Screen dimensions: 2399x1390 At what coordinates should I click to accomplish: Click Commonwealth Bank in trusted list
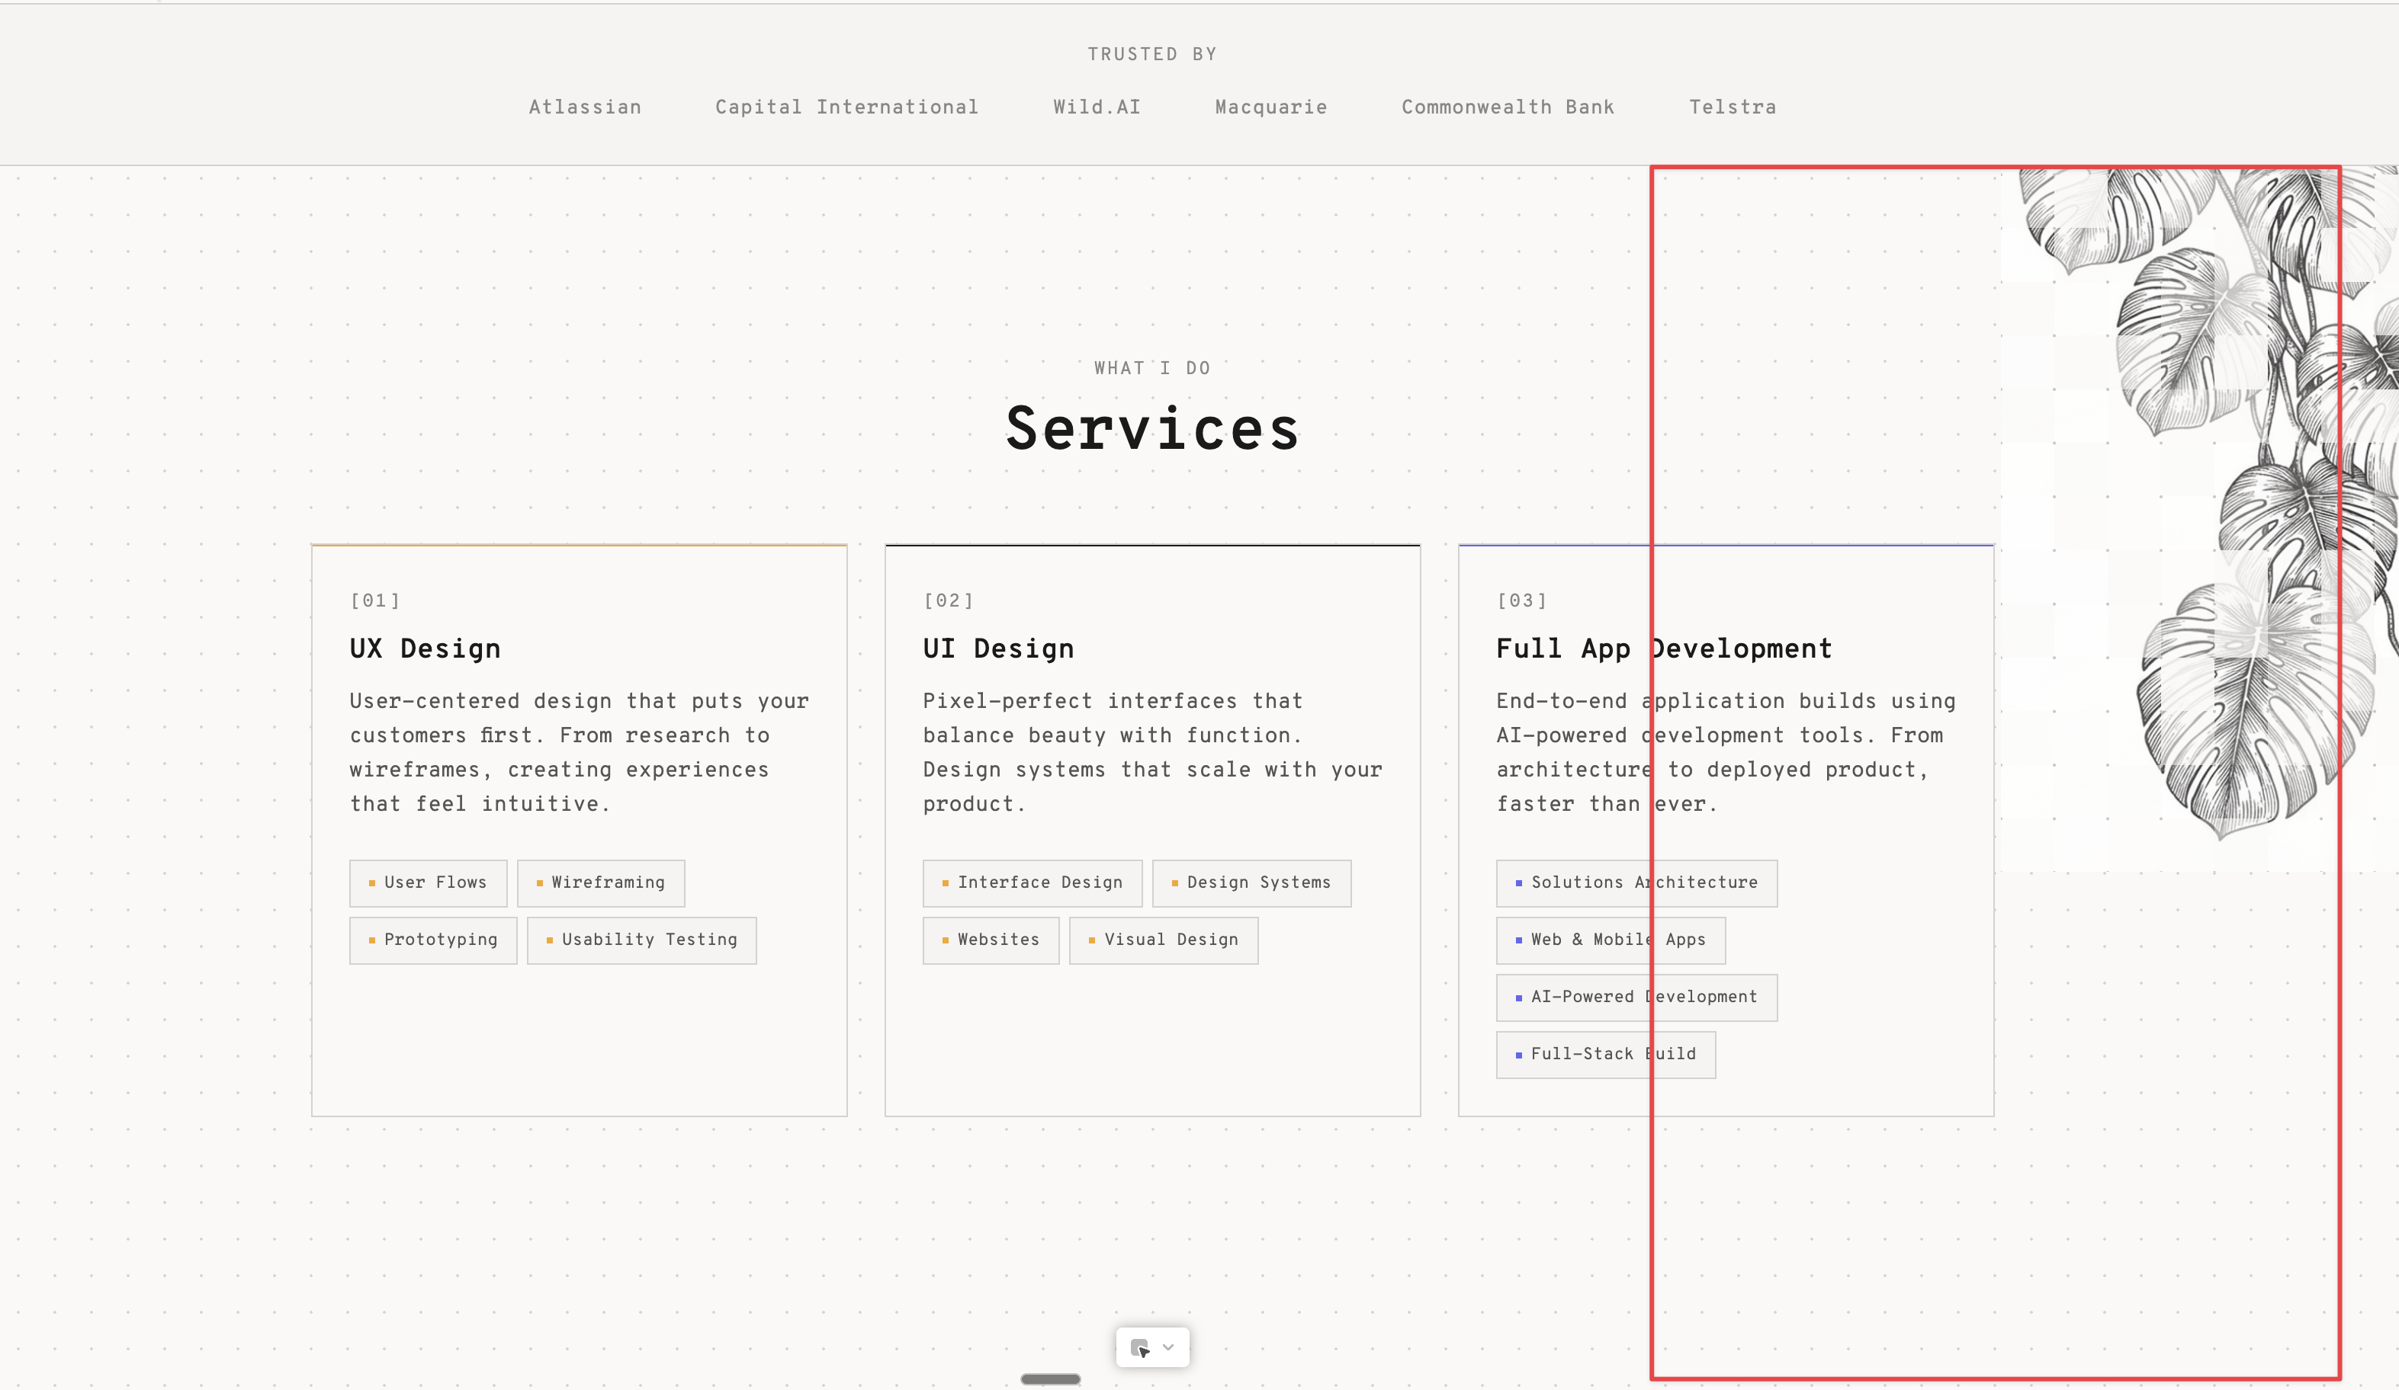point(1507,107)
